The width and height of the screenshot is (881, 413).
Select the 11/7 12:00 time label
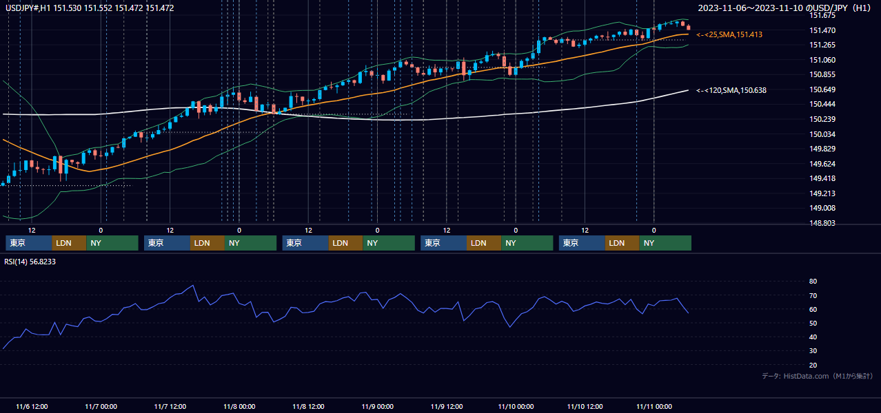170,406
